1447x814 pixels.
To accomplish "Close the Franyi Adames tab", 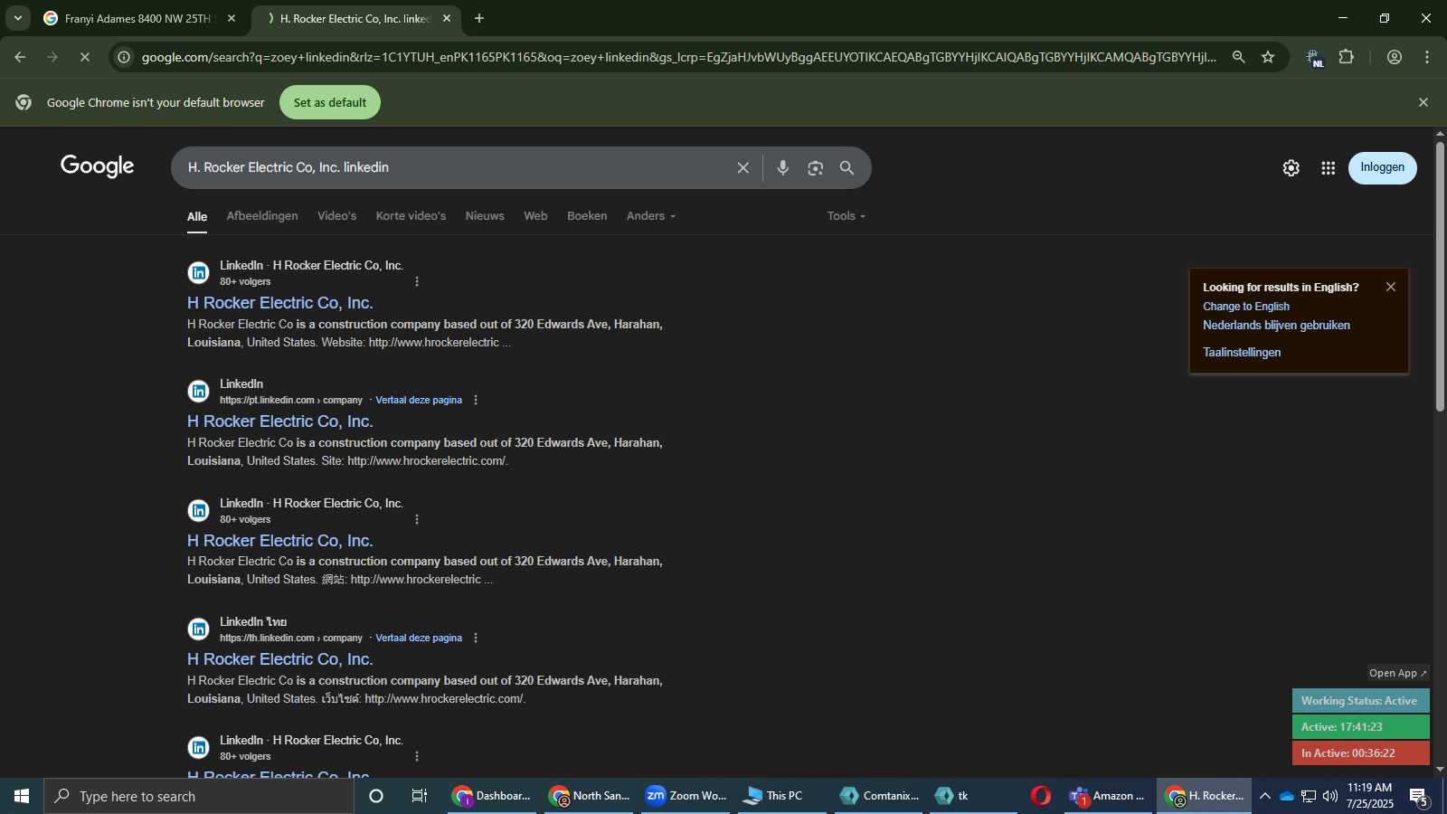I will (x=232, y=18).
